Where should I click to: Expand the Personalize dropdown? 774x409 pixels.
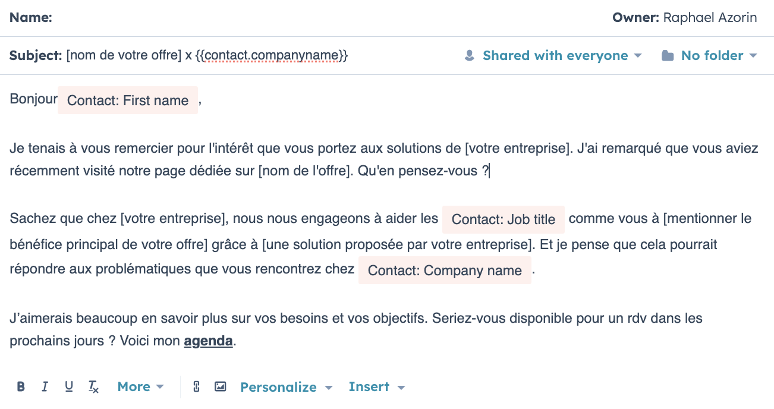tap(286, 388)
